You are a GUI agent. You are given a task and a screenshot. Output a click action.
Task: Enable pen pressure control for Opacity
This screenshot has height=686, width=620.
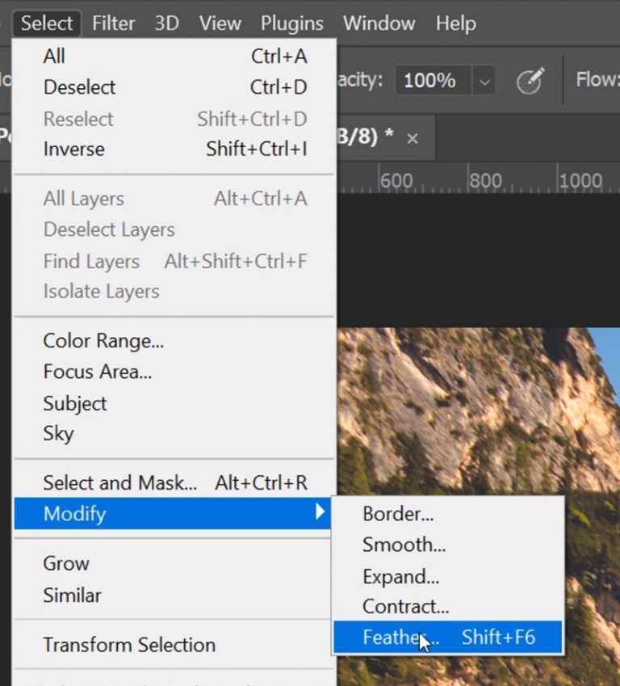[530, 80]
